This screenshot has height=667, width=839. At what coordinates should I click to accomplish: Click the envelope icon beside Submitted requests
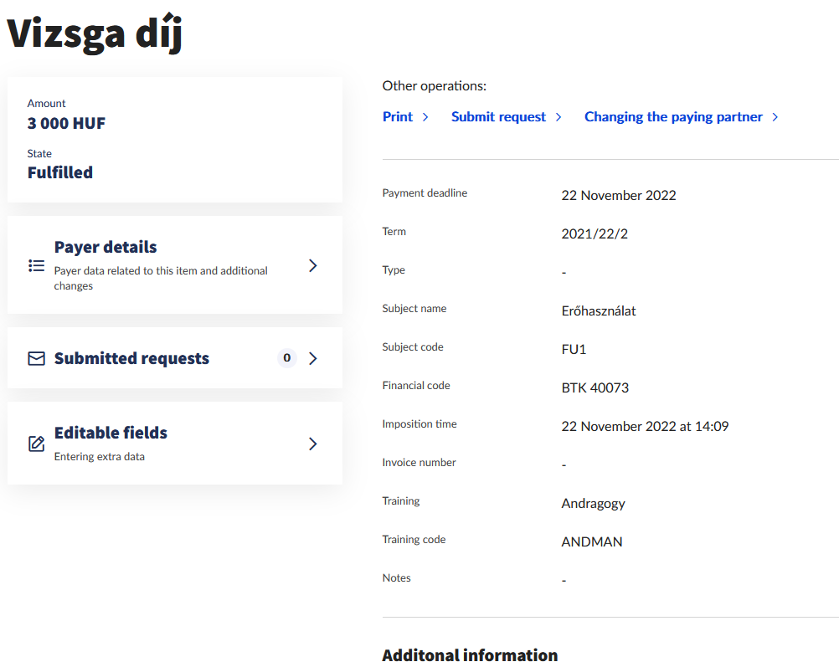(36, 358)
